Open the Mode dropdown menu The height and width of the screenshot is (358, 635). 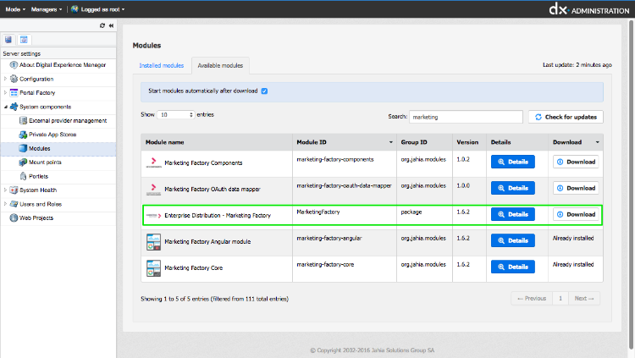coord(15,9)
